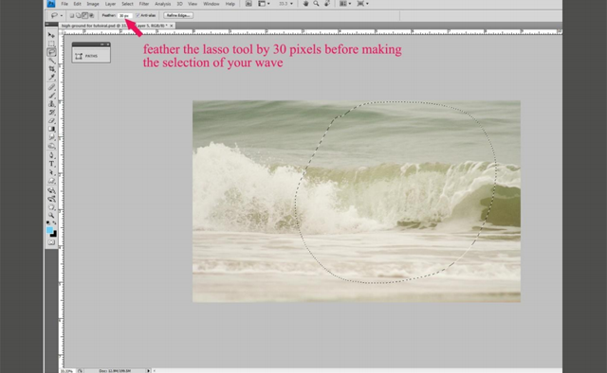
Task: Open the Image menu
Action: pyautogui.click(x=93, y=4)
